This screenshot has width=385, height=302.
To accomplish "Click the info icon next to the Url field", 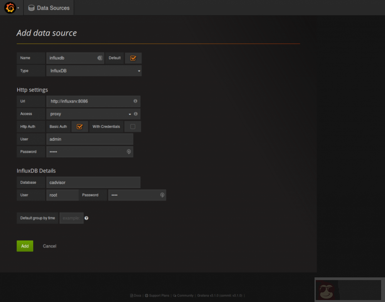I will pos(136,101).
